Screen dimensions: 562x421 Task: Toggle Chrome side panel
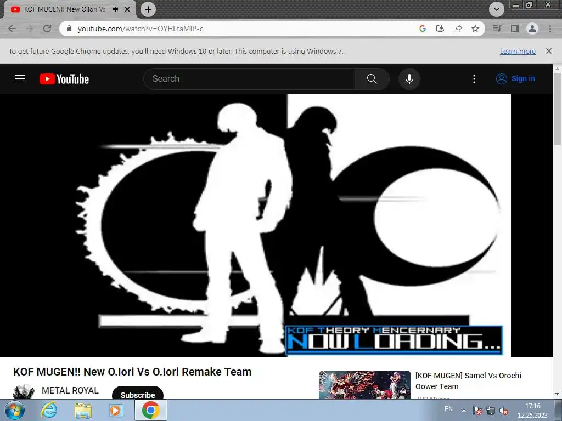515,29
